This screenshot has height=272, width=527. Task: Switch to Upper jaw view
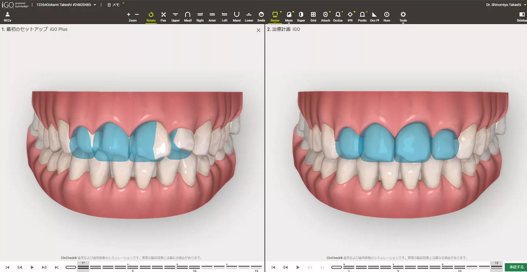tap(175, 17)
